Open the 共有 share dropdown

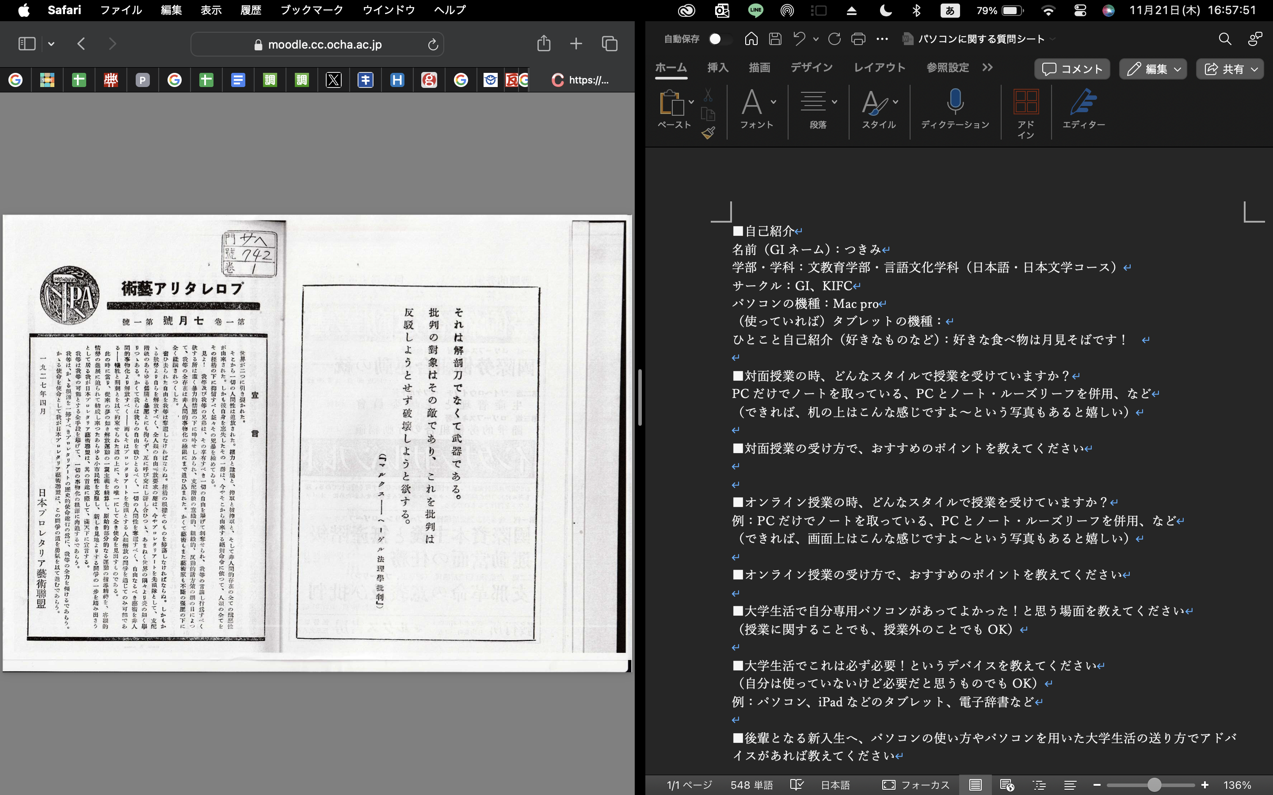[x=1230, y=69]
